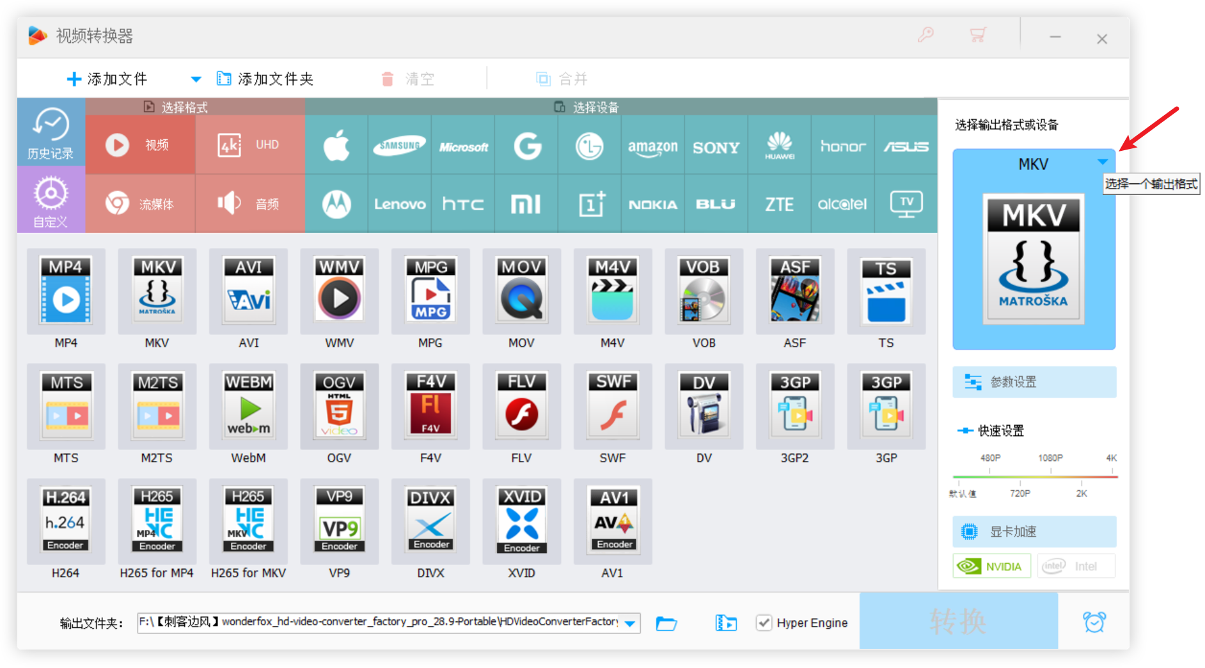Open the Apple device presets
The height and width of the screenshot is (668, 1205).
pos(336,146)
